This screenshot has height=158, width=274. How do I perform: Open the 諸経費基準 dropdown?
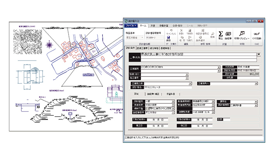point(173,113)
